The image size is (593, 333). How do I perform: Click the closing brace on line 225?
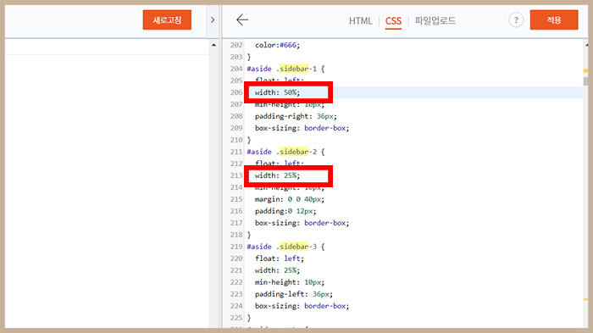click(x=249, y=318)
